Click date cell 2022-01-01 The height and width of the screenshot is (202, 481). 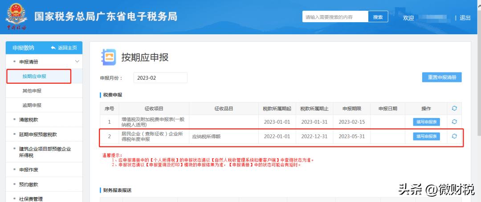coord(277,136)
